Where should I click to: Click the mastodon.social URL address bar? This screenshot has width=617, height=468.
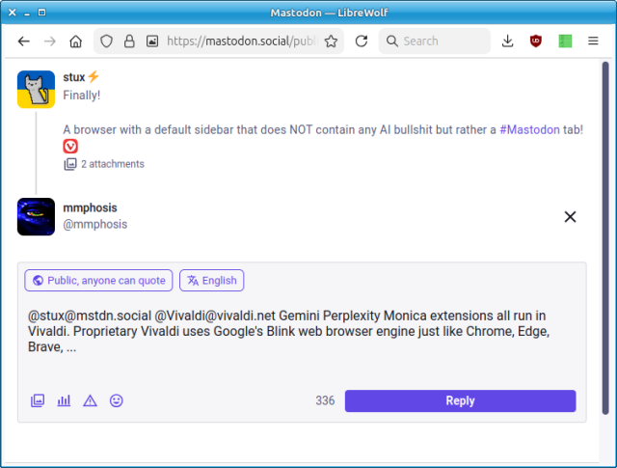242,41
